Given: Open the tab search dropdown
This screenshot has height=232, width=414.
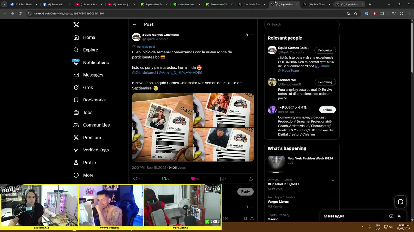Looking at the screenshot, I should pyautogui.click(x=4, y=5).
